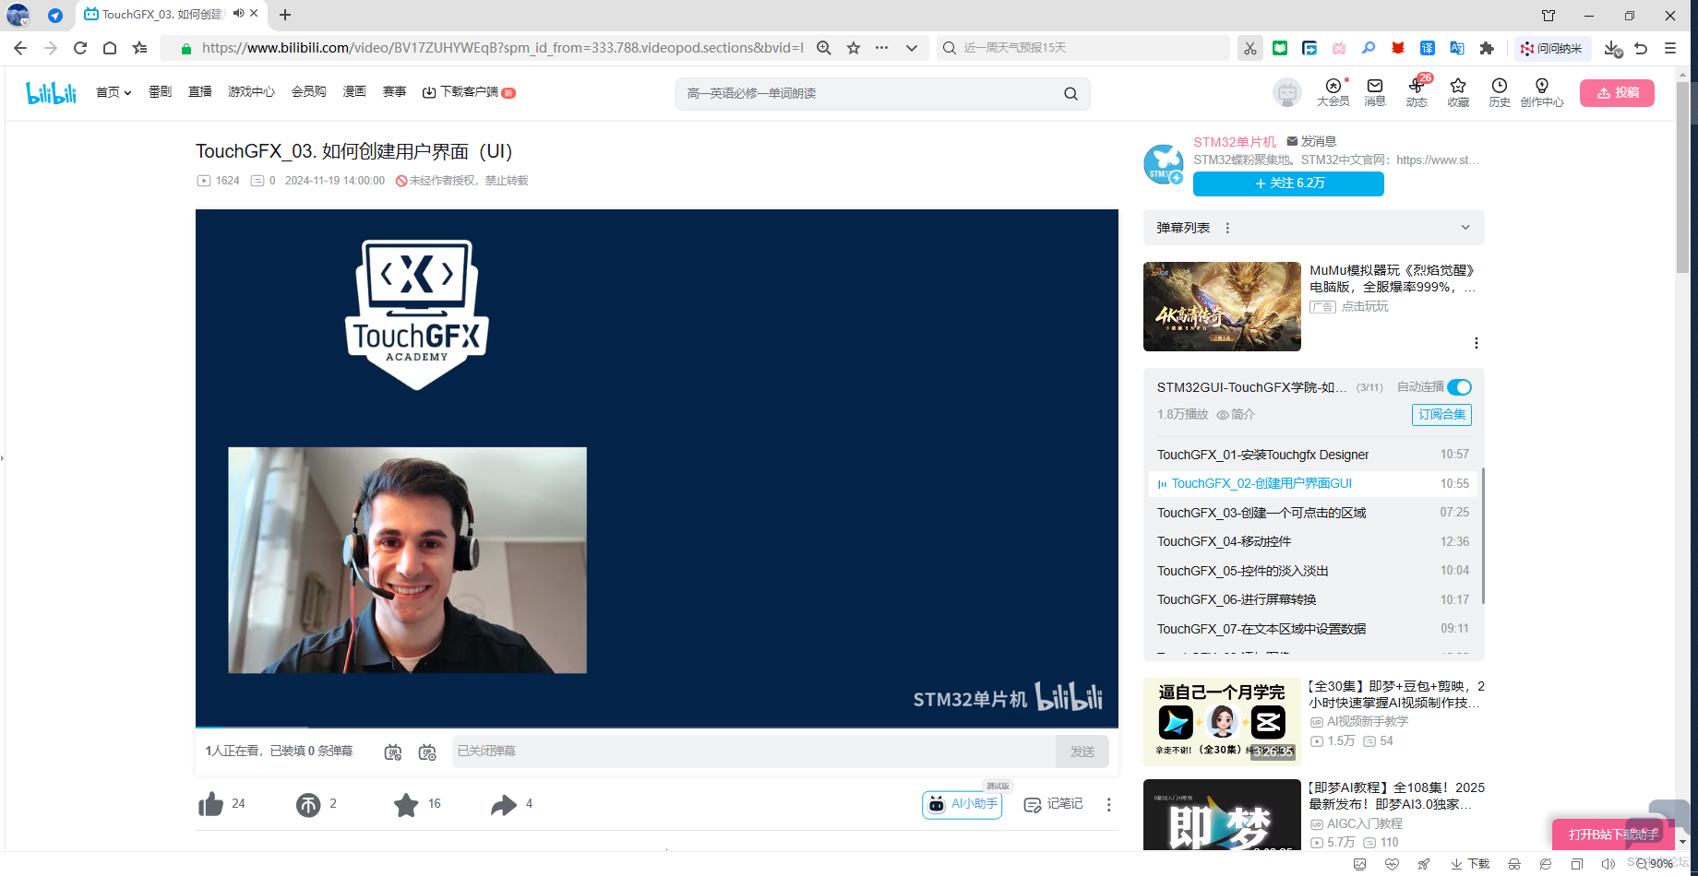Click the star favorite icon below video
This screenshot has width=1698, height=876.
tap(406, 805)
